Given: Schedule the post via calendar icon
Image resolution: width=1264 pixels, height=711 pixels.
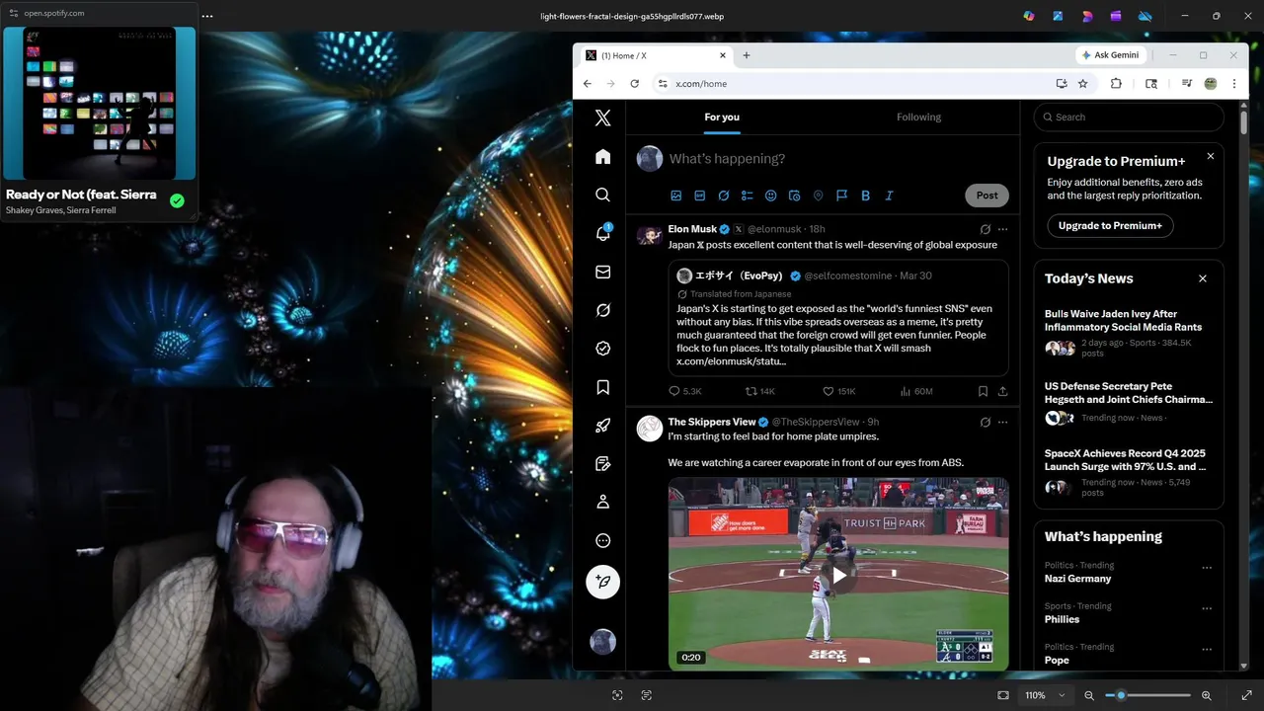Looking at the screenshot, I should [795, 196].
